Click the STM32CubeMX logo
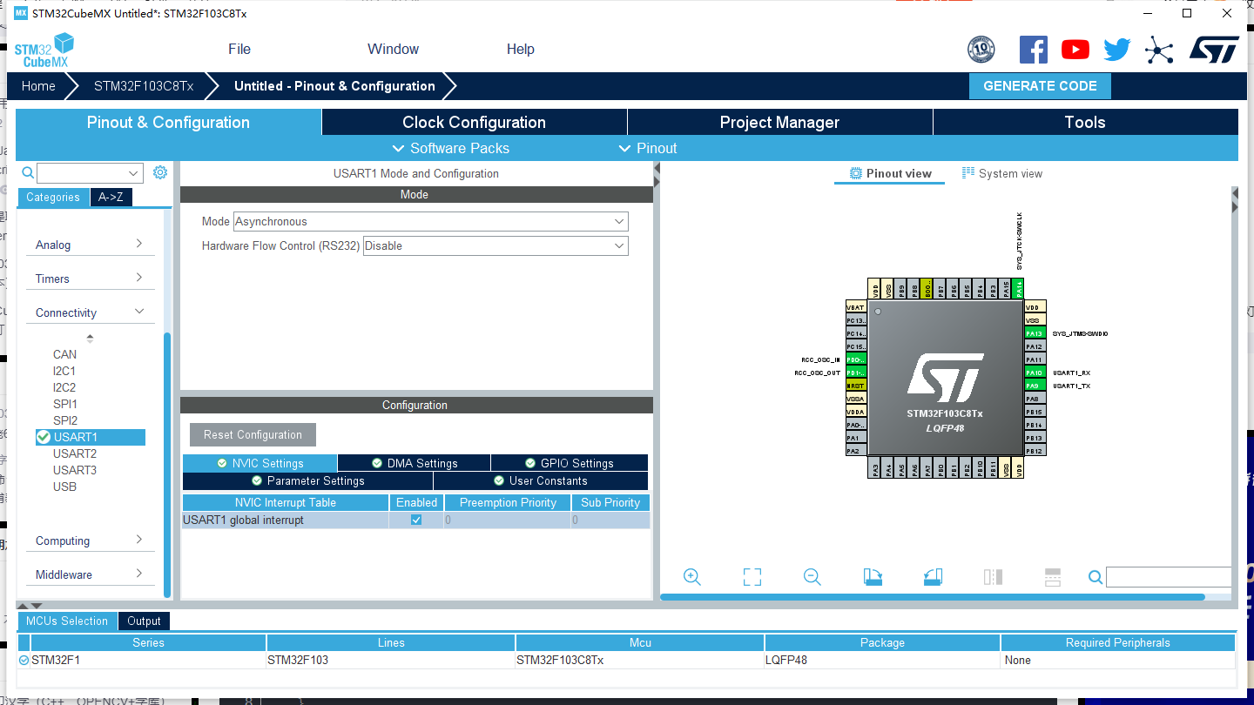This screenshot has width=1254, height=705. coord(44,50)
